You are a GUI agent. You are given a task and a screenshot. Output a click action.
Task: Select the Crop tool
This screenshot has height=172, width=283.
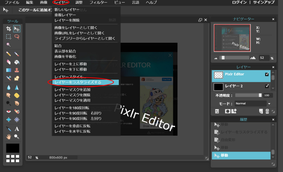9,29
